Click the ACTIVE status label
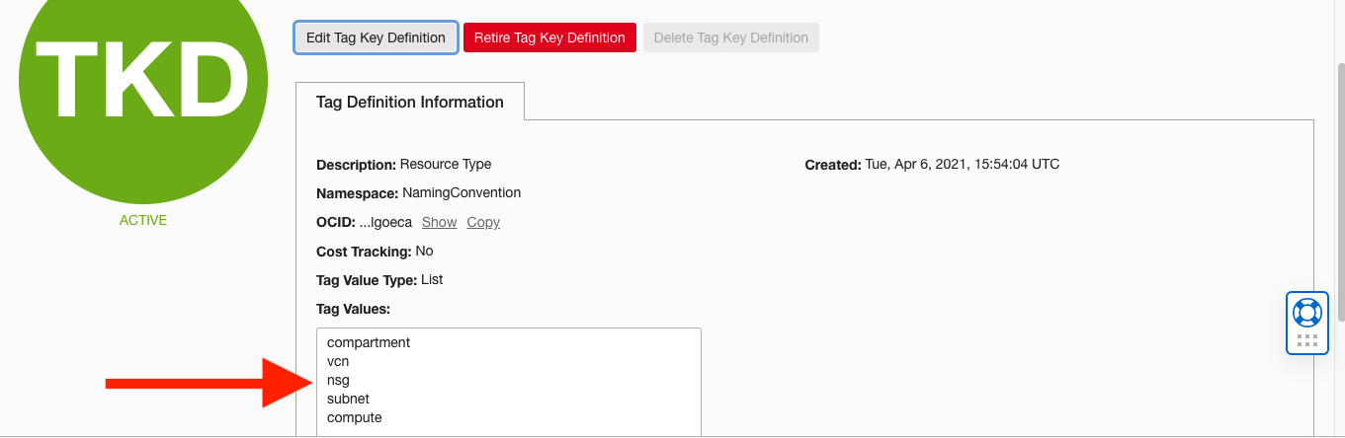Image resolution: width=1345 pixels, height=438 pixels. (143, 220)
